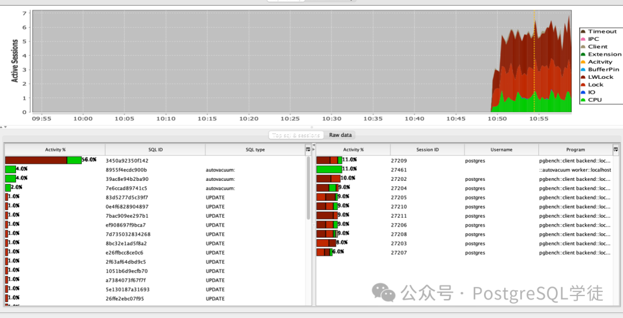The height and width of the screenshot is (318, 623).
Task: Click the yellow dashed marker in chart
Action: pyautogui.click(x=534, y=62)
